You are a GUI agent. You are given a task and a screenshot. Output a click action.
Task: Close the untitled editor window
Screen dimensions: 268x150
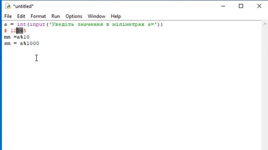point(259,6)
